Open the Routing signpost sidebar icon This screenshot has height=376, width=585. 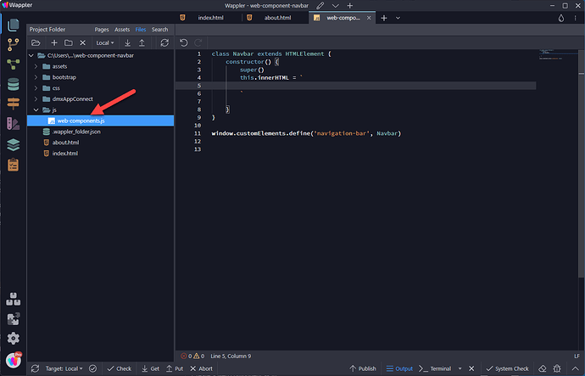pyautogui.click(x=14, y=104)
